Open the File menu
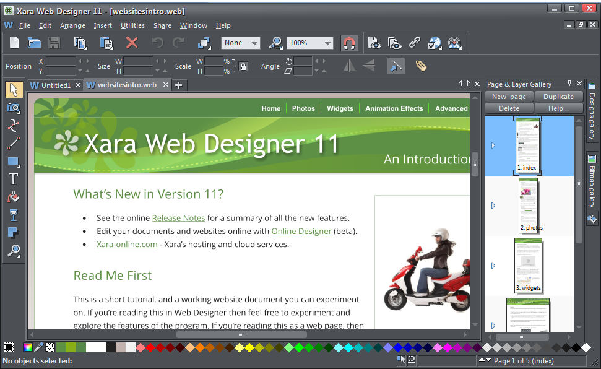Screen dimensions: 601x369 click(25, 25)
